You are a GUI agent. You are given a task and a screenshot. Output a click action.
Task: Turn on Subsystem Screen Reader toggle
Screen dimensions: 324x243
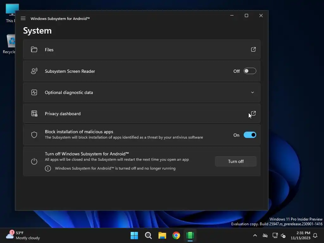click(x=250, y=71)
